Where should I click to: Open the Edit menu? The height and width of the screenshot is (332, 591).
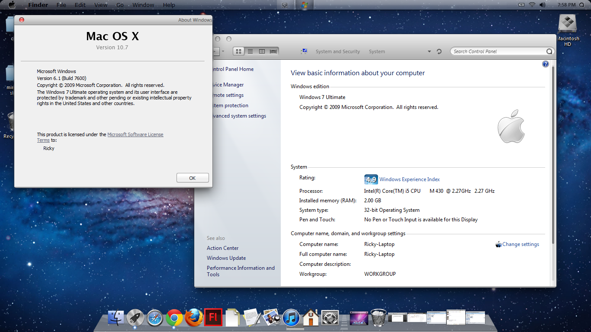click(x=80, y=5)
